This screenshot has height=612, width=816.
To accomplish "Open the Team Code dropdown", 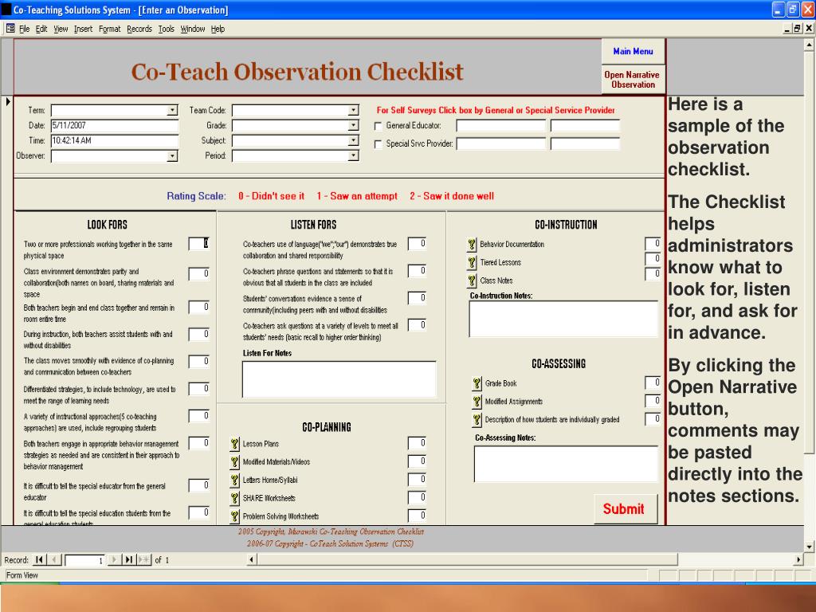I will coord(353,110).
